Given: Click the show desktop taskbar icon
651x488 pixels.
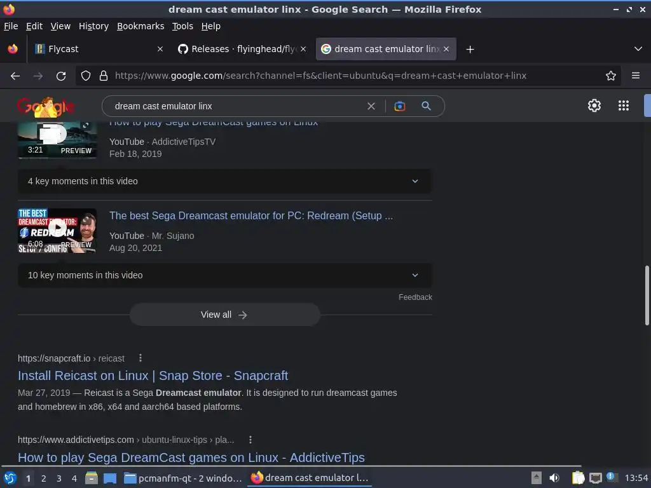Looking at the screenshot, I should click(110, 478).
